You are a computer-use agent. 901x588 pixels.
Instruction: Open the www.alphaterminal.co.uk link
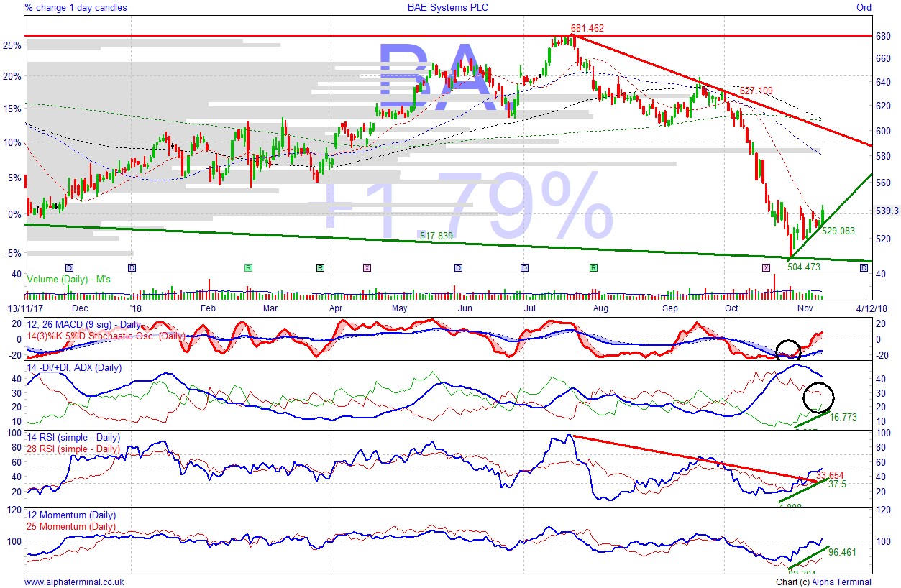coord(74,582)
